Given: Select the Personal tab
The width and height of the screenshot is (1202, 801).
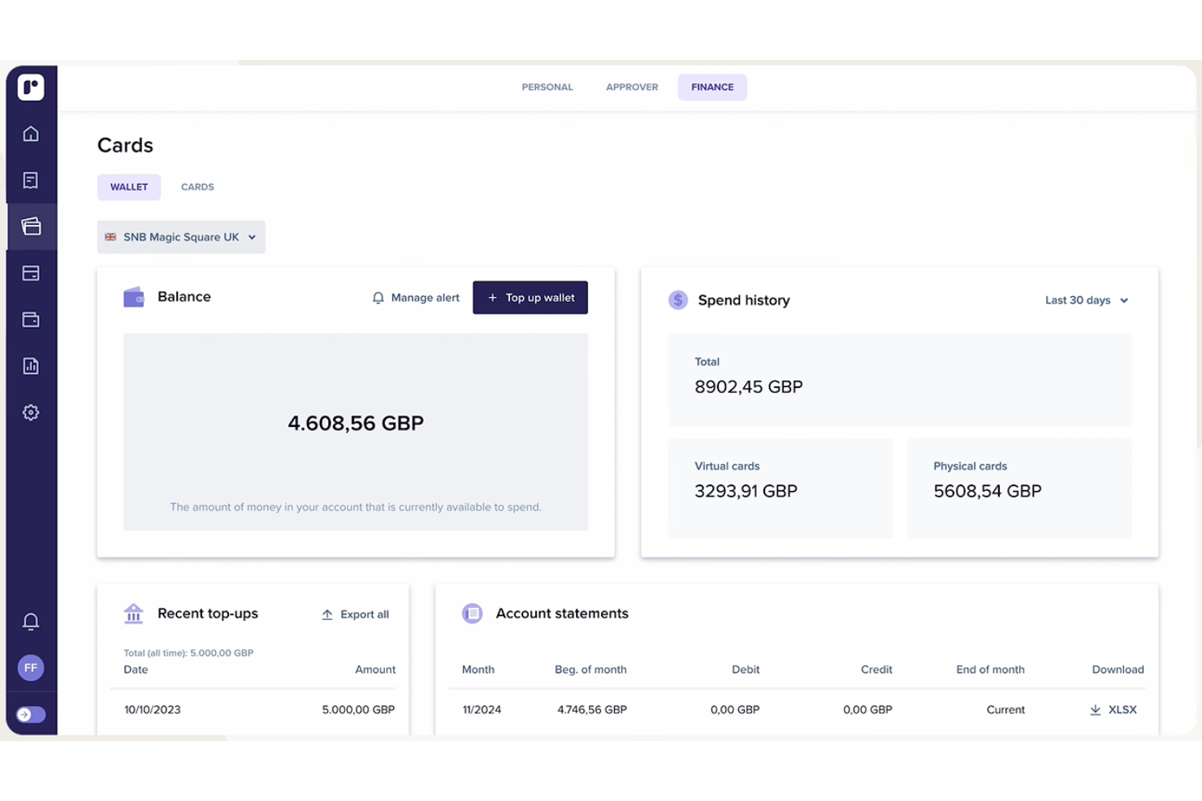Looking at the screenshot, I should point(547,87).
